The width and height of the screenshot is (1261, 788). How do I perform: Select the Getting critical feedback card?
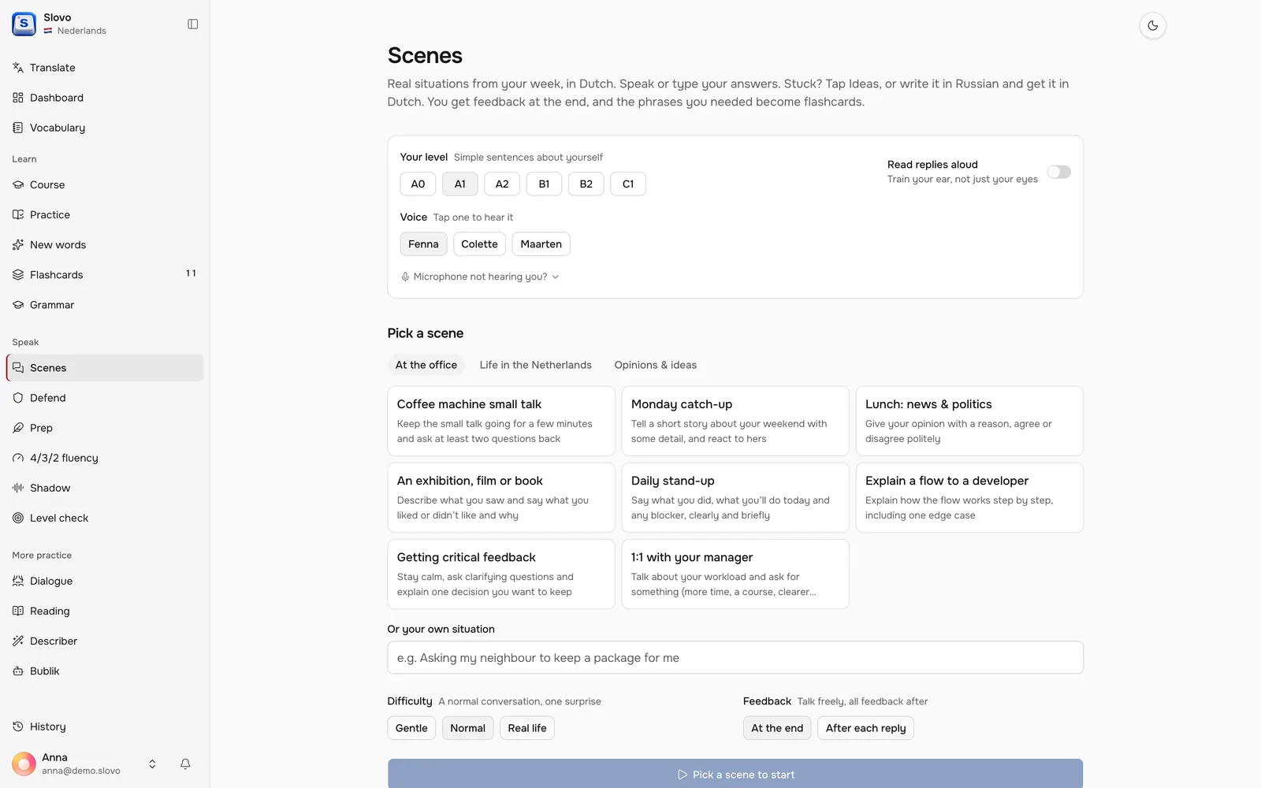[x=501, y=574]
